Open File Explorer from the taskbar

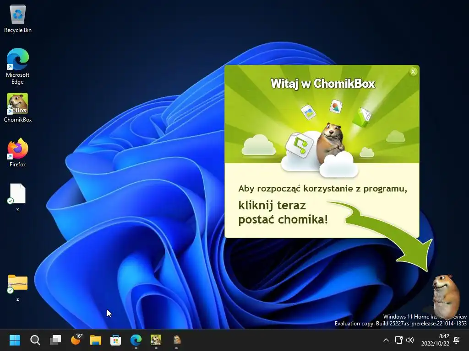pos(96,340)
